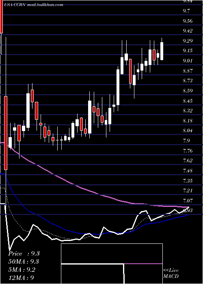Click the rightmost white candlestick on the chart
Image resolution: width=203 pixels, height=284 pixels.
[162, 51]
